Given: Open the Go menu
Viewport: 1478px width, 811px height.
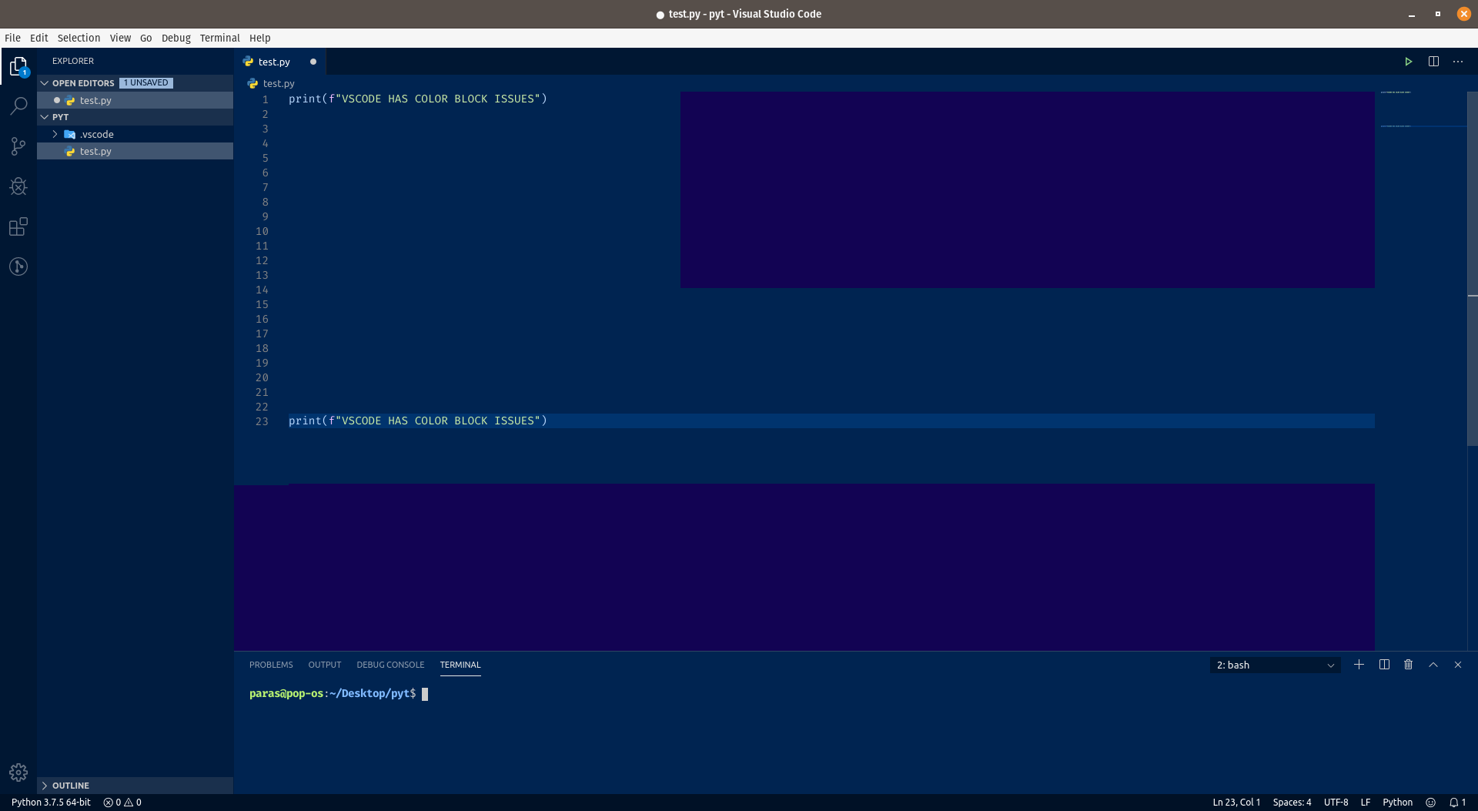Looking at the screenshot, I should pos(146,38).
